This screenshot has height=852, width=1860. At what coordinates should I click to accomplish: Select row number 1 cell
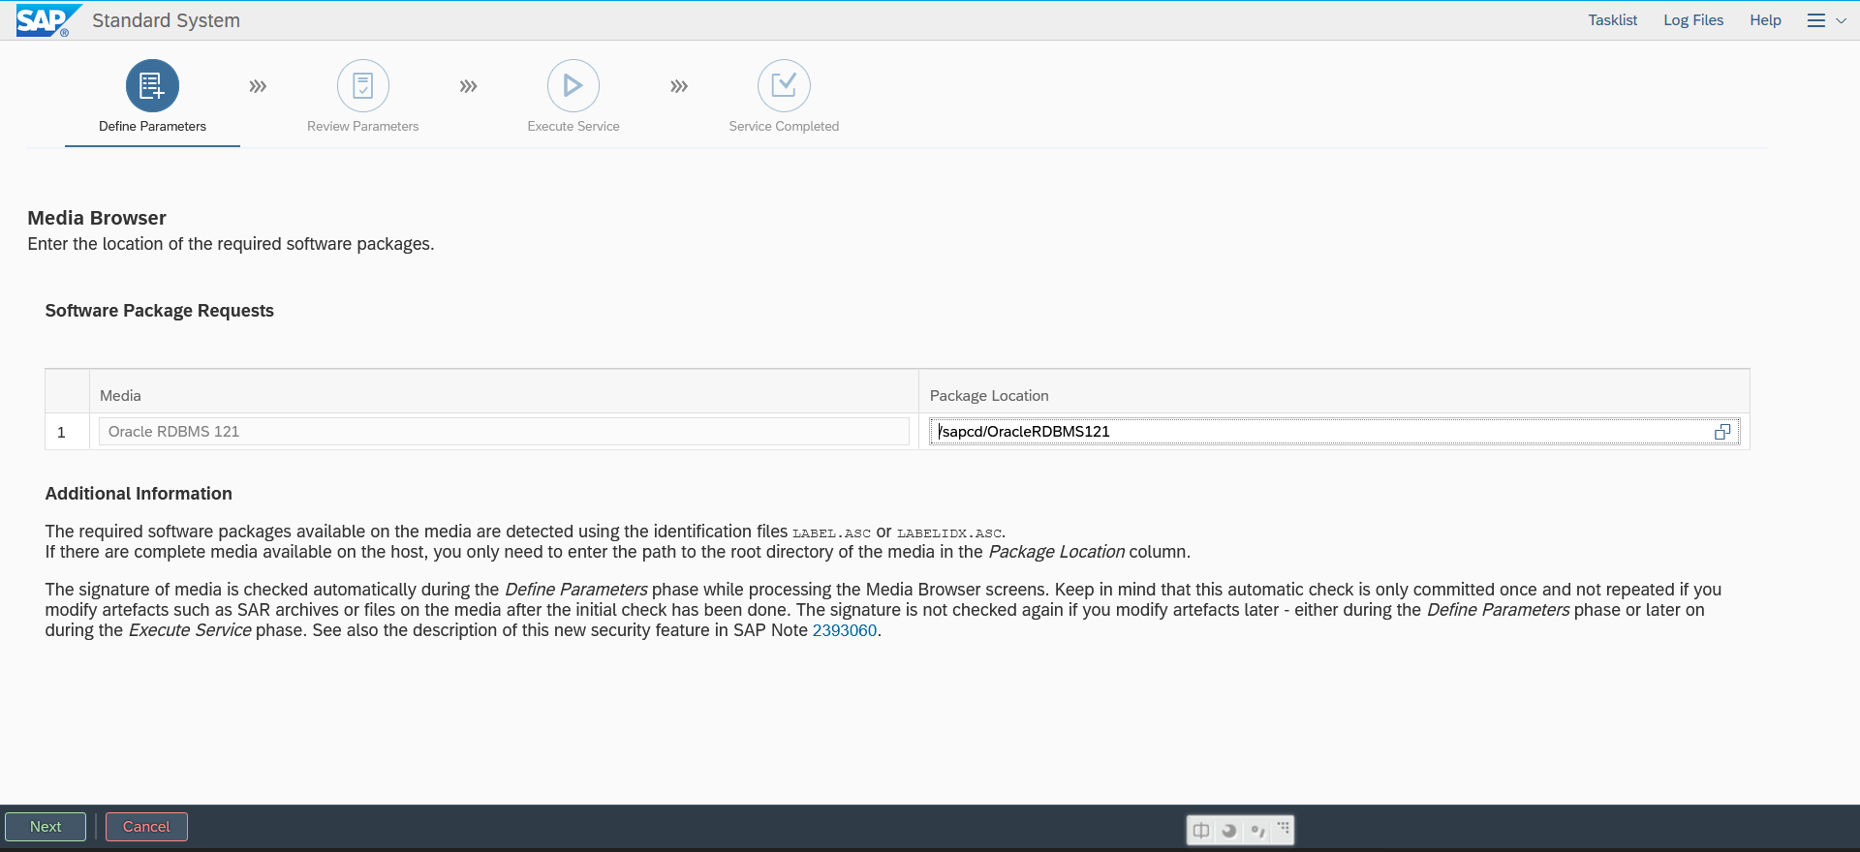pos(67,432)
